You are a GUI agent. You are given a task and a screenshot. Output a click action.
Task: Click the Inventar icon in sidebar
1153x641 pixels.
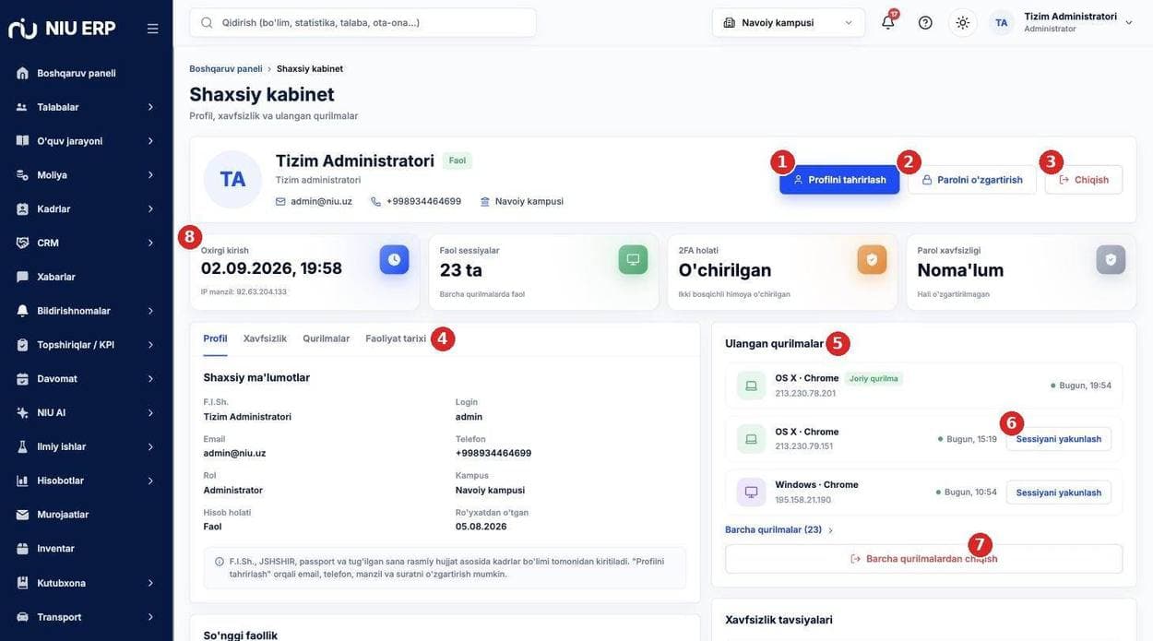[22, 549]
